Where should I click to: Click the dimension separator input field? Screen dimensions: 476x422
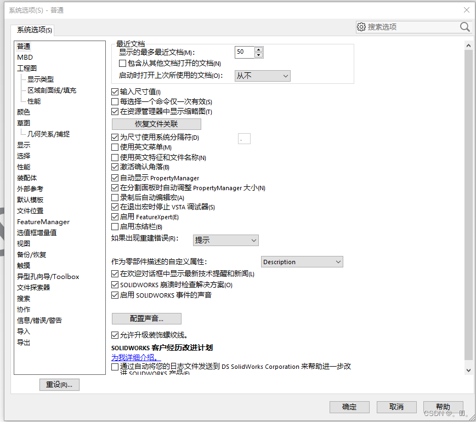pos(243,138)
